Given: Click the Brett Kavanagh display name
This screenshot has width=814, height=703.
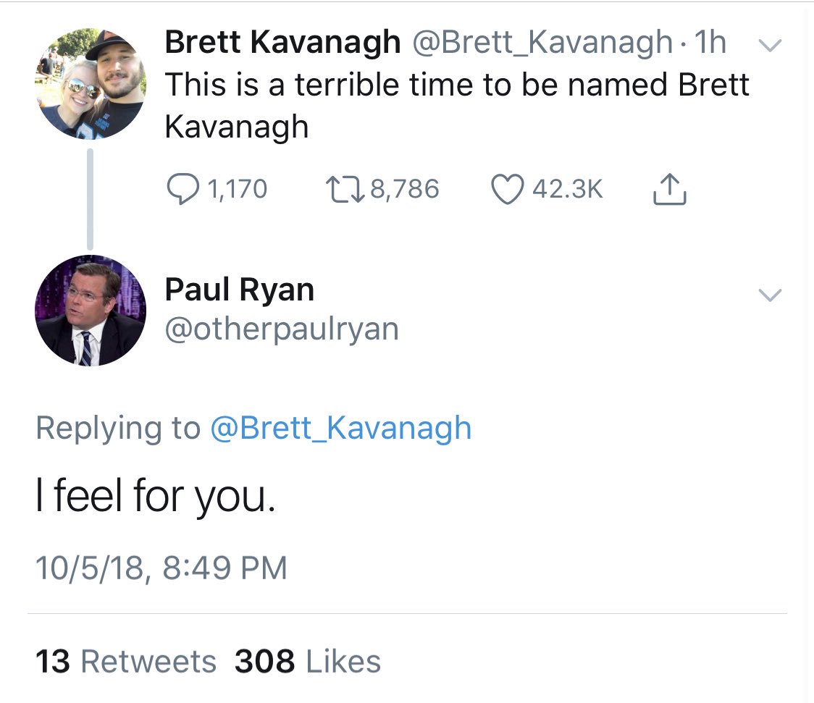Looking at the screenshot, I should click(x=282, y=43).
